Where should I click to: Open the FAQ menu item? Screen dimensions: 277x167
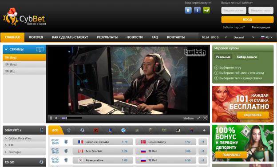point(155,37)
